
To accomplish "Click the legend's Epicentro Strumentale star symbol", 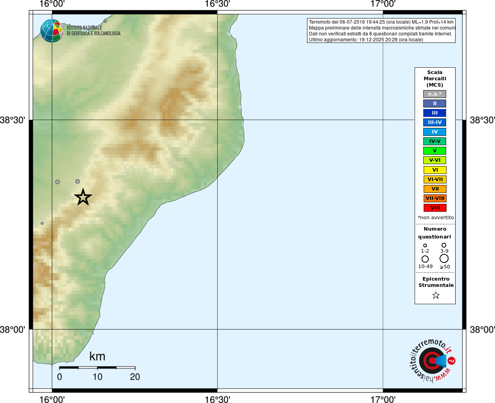I will 435,295.
